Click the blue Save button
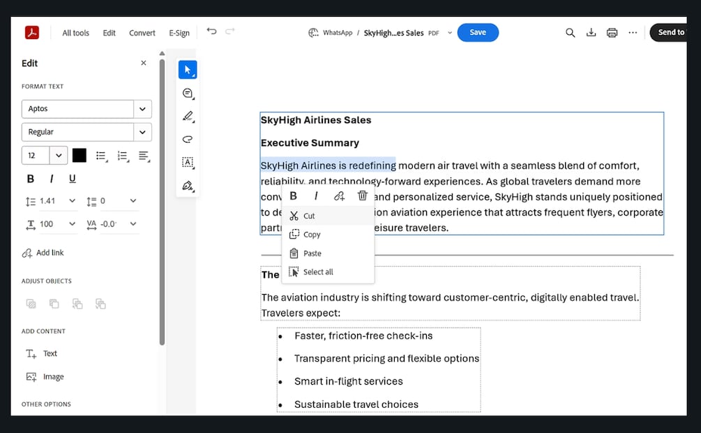The image size is (701, 433). coord(478,32)
